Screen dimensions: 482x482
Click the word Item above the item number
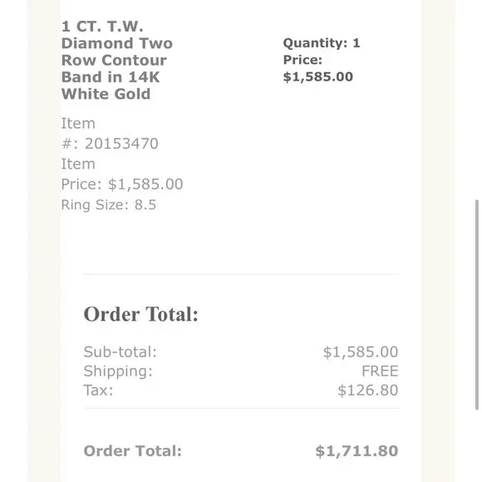[x=78, y=123]
